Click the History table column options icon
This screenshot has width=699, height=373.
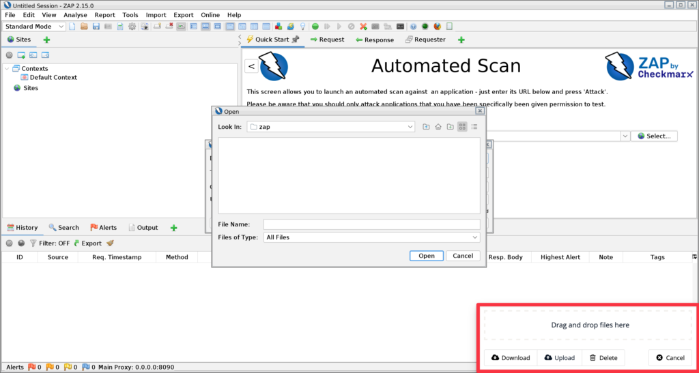(x=694, y=257)
